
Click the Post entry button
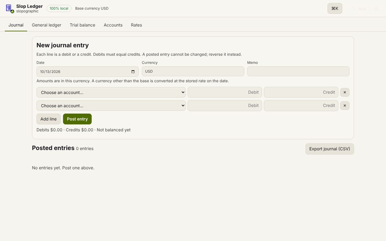tap(77, 119)
